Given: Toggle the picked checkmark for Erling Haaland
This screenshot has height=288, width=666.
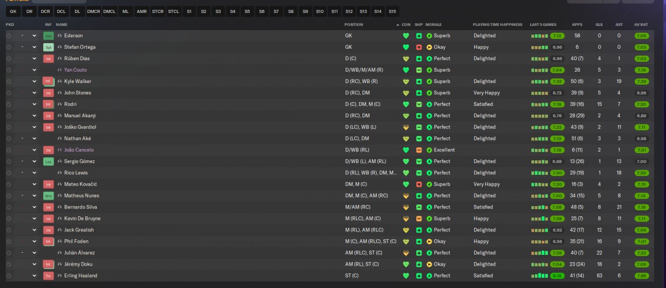Looking at the screenshot, I should point(9,276).
